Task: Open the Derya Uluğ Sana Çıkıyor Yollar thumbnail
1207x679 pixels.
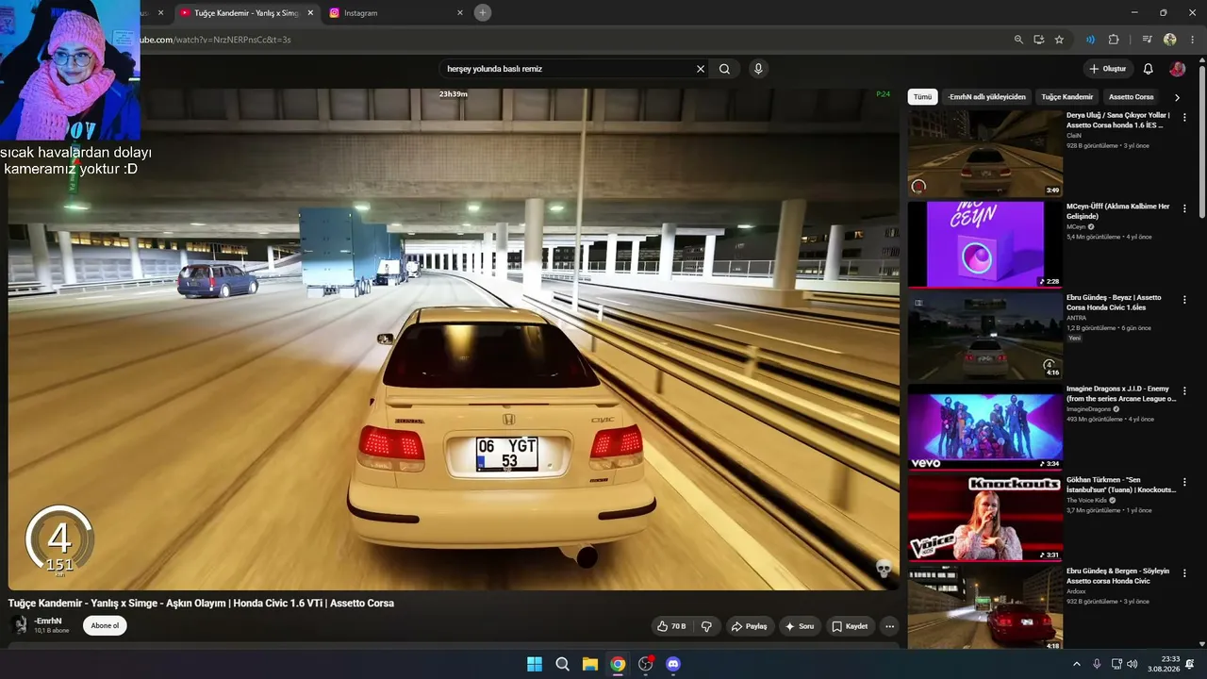Action: pos(985,154)
